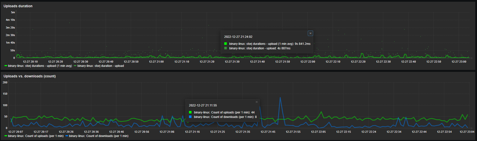The width and height of the screenshot is (477, 141).
Task: Click the '12-27 23:04' label on count time axis
Action: (467, 132)
